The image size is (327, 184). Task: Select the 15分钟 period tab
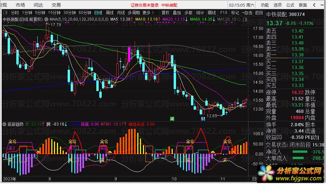(54, 13)
